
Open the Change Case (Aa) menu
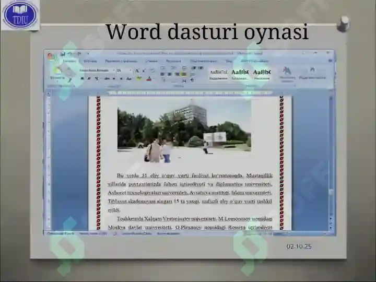pos(129,78)
